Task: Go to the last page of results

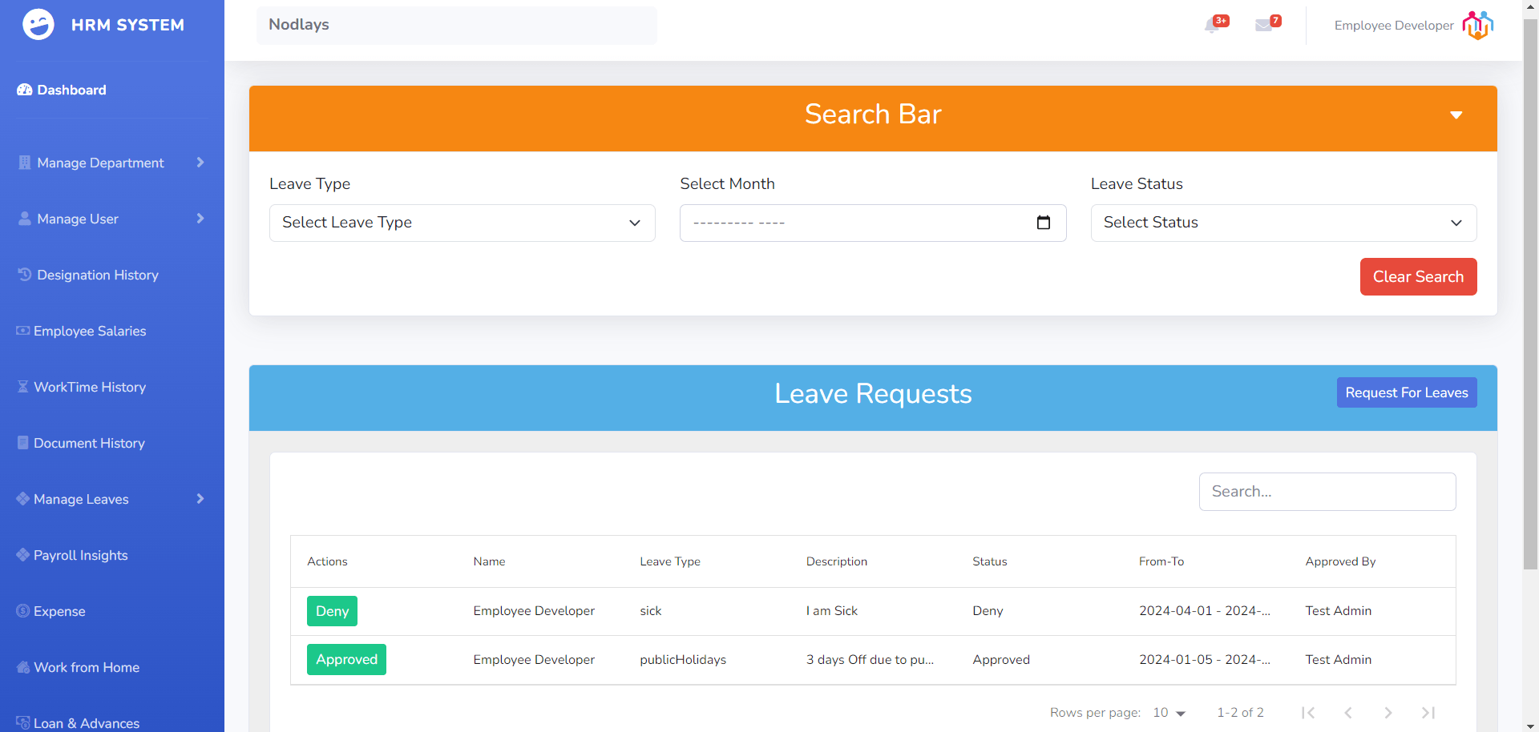Action: 1428,713
